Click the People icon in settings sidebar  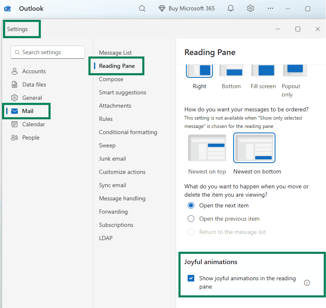click(x=14, y=137)
